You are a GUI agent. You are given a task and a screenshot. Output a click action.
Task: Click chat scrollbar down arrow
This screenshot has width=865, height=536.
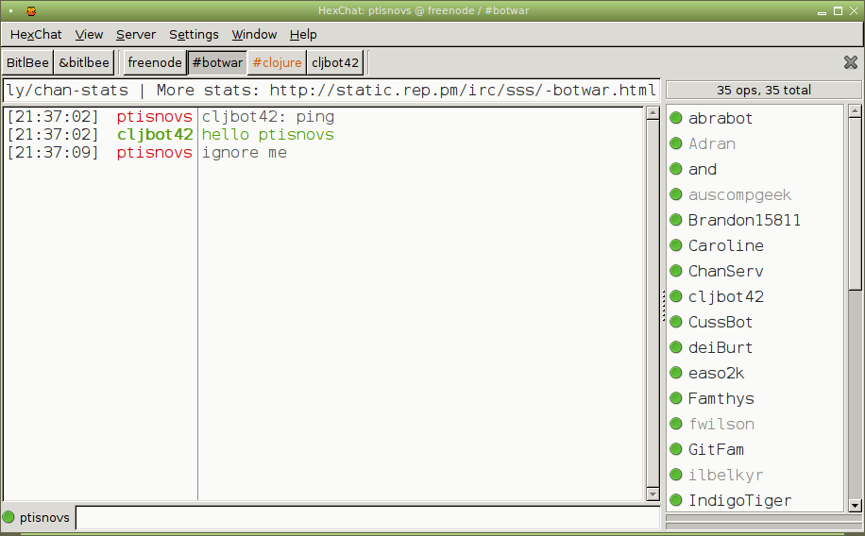653,494
